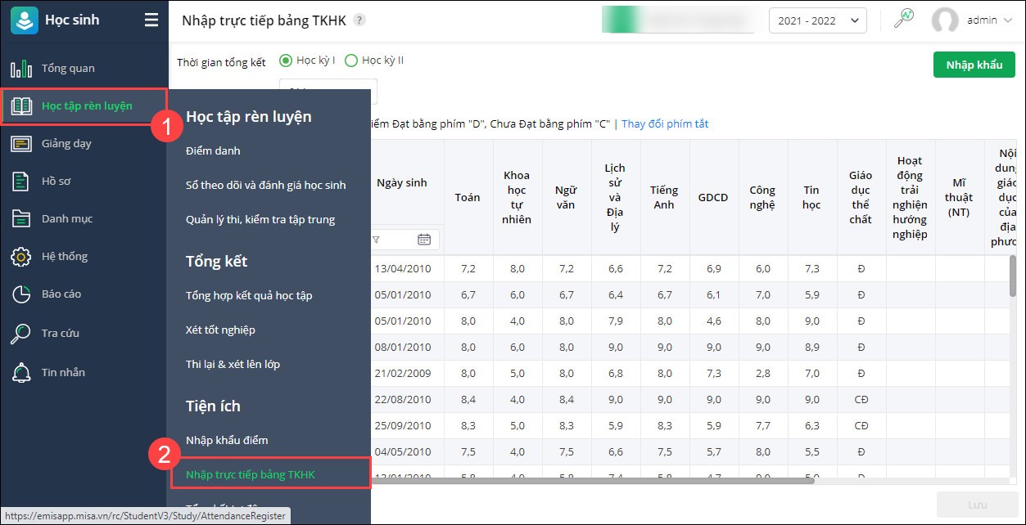This screenshot has height=525, width=1026.
Task: Click the Hồ sơ document icon
Action: pos(21,182)
